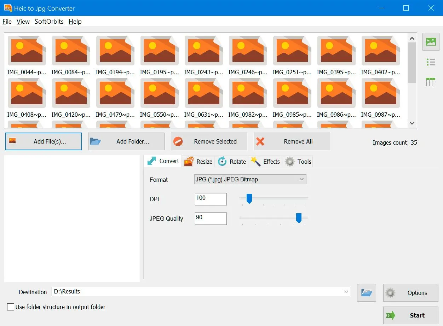Image resolution: width=443 pixels, height=326 pixels.
Task: Select the IMG_0044 thumbnail
Action: [27, 50]
